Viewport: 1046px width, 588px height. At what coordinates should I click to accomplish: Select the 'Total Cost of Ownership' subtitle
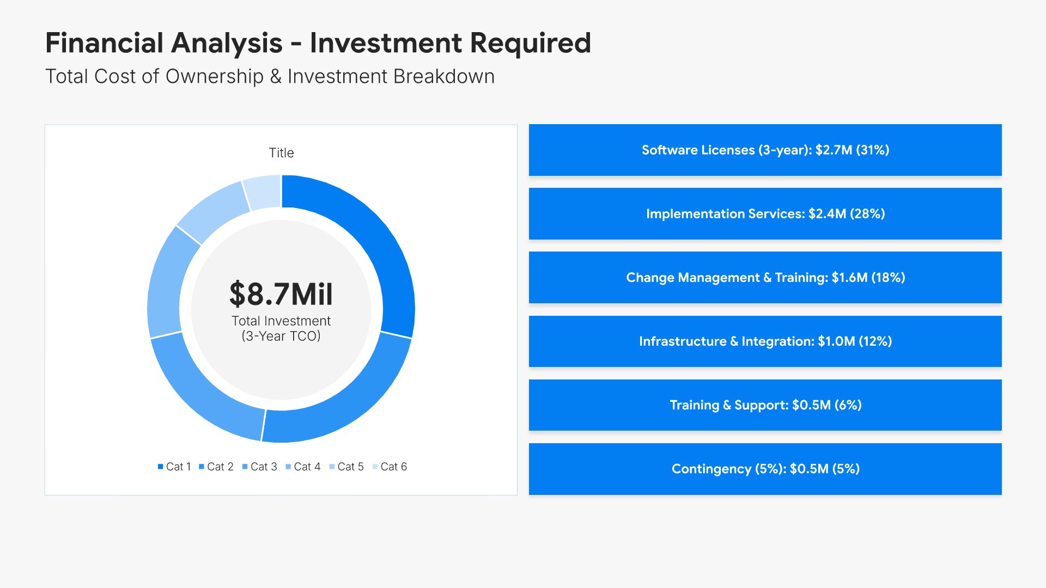pos(270,77)
